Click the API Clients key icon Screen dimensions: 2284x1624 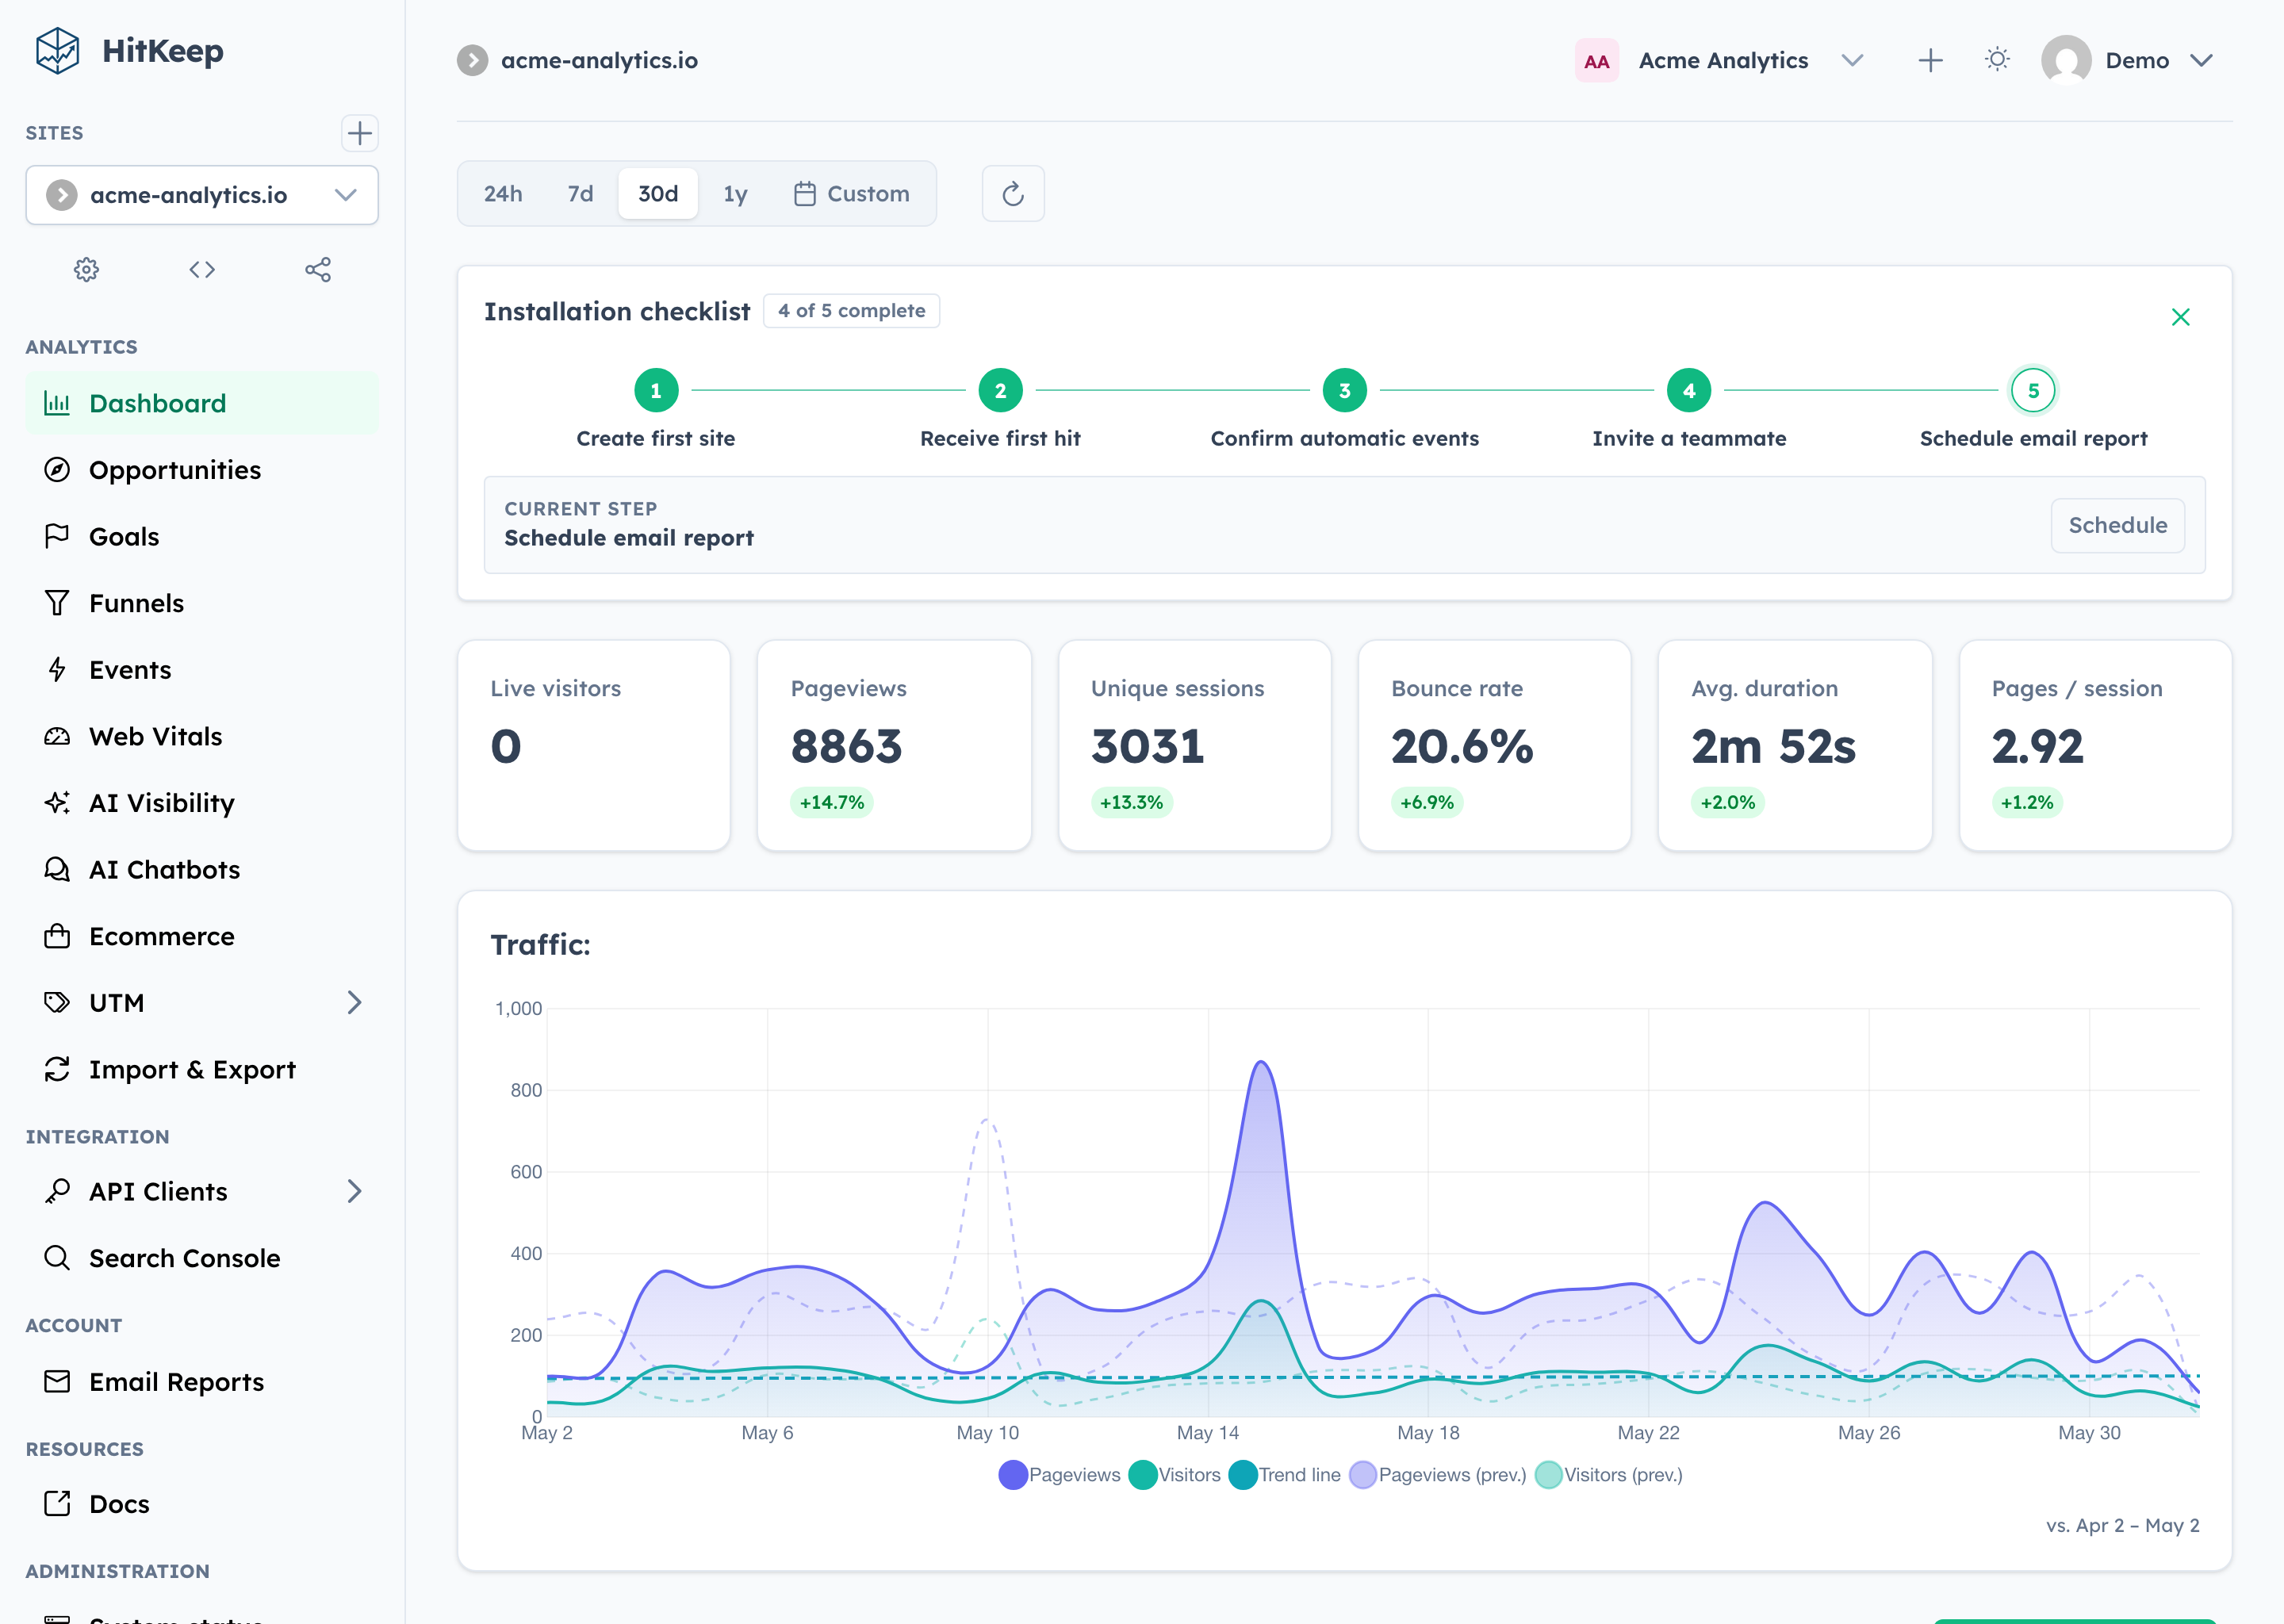(57, 1191)
